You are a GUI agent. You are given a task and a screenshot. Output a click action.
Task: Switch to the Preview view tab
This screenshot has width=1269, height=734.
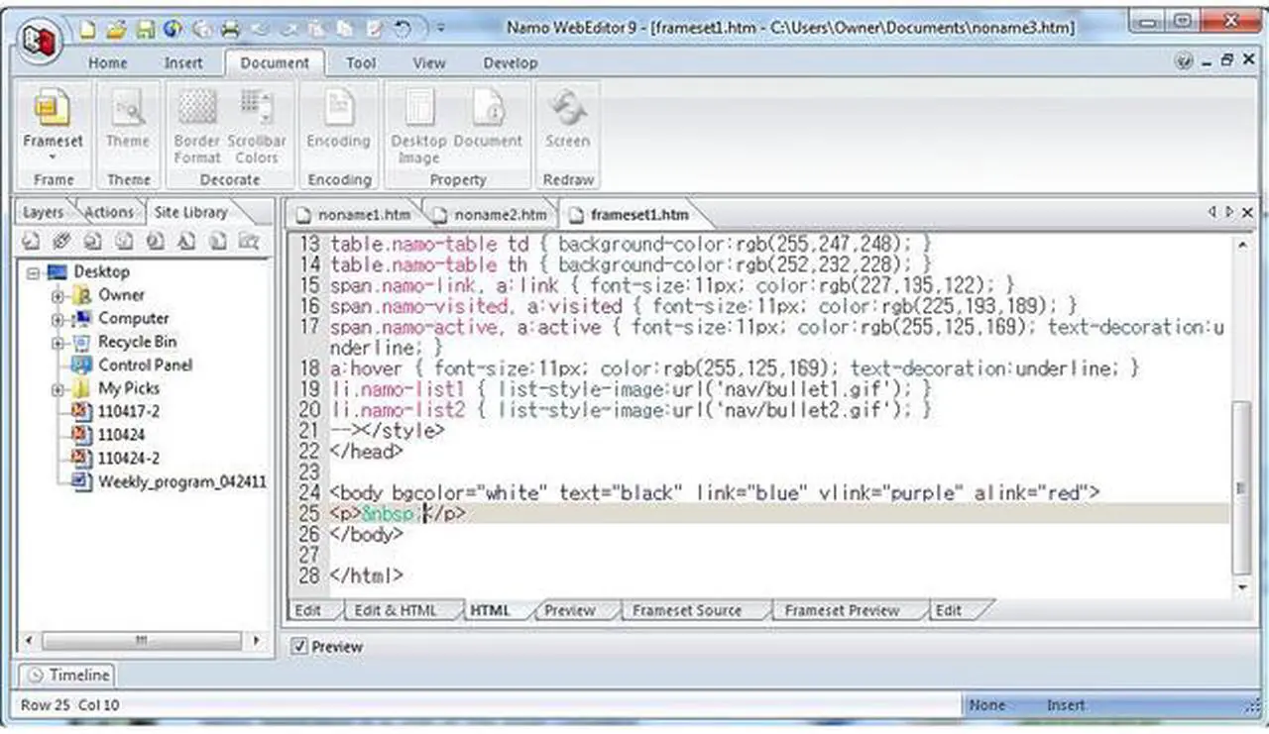570,610
